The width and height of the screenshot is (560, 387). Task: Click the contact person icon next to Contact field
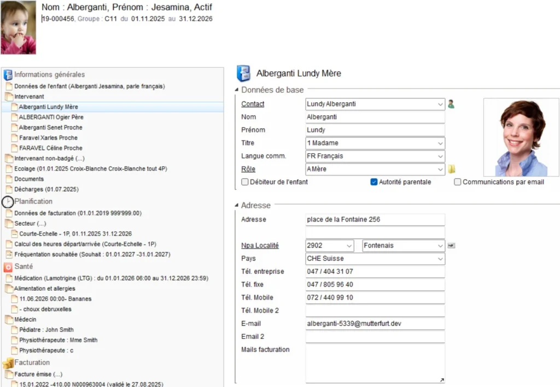coord(451,104)
